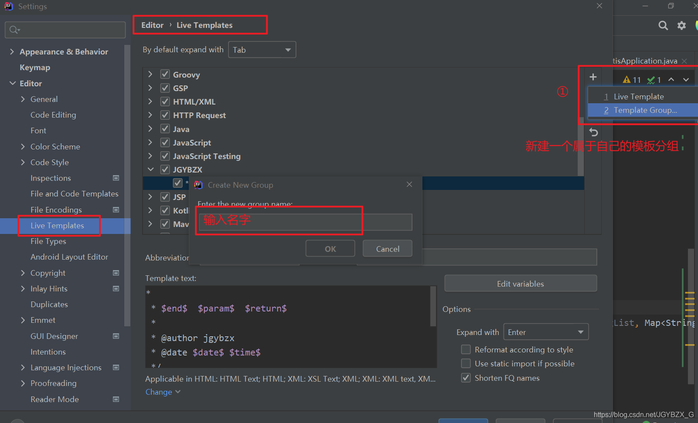Close the Create New Group dialog

click(x=409, y=184)
